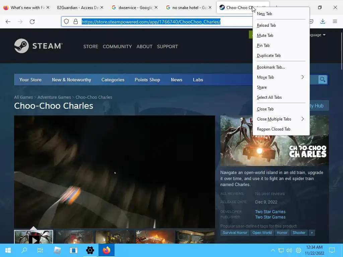
Task: Choose Bookmark Tab... from the menu
Action: coord(281,67)
